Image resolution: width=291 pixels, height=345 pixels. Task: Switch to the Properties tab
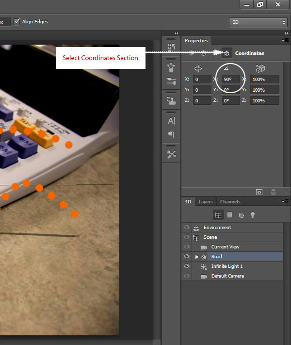pos(196,41)
